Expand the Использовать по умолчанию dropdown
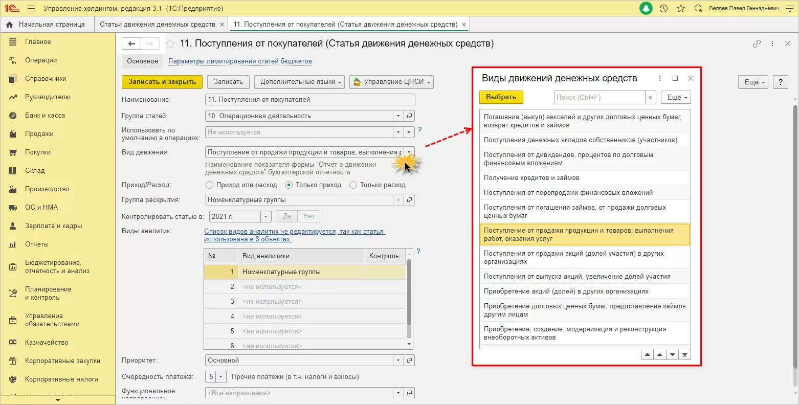 tap(398, 132)
